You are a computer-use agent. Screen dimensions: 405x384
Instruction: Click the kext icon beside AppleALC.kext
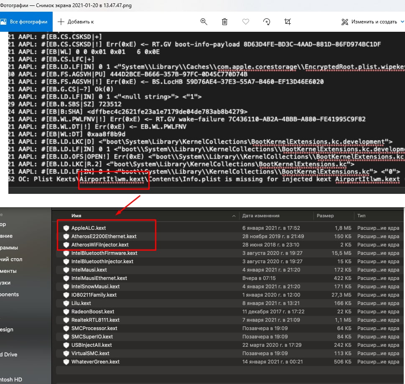coord(66,228)
